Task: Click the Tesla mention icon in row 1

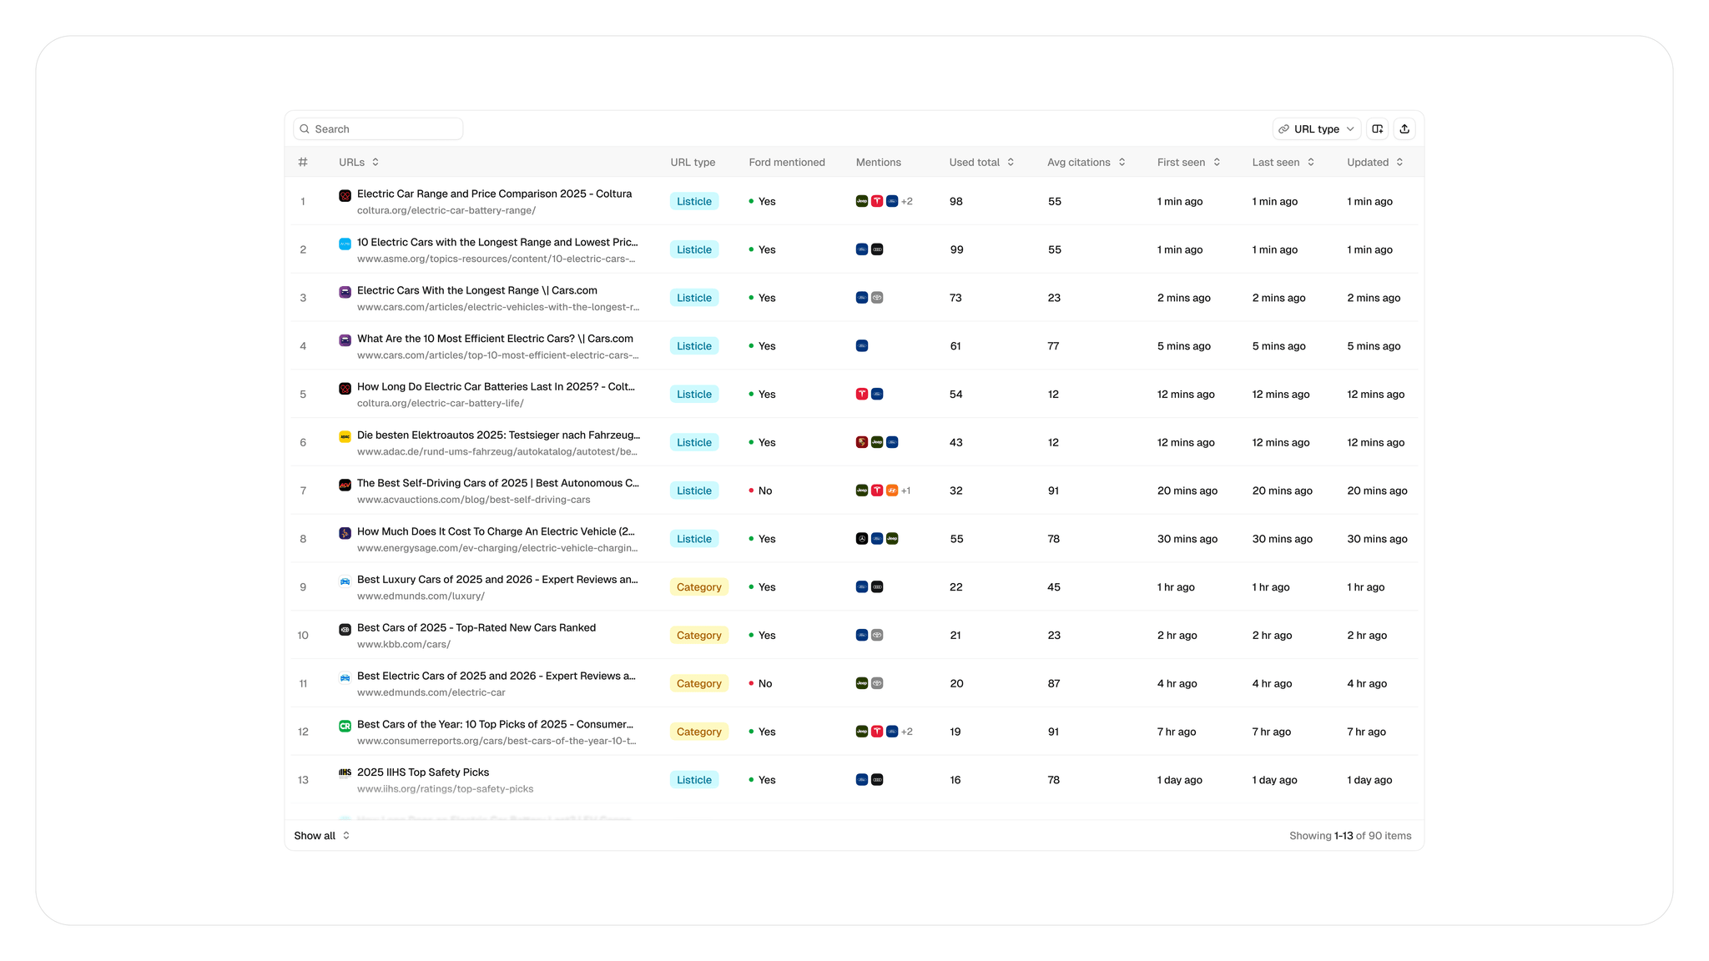Action: point(877,201)
